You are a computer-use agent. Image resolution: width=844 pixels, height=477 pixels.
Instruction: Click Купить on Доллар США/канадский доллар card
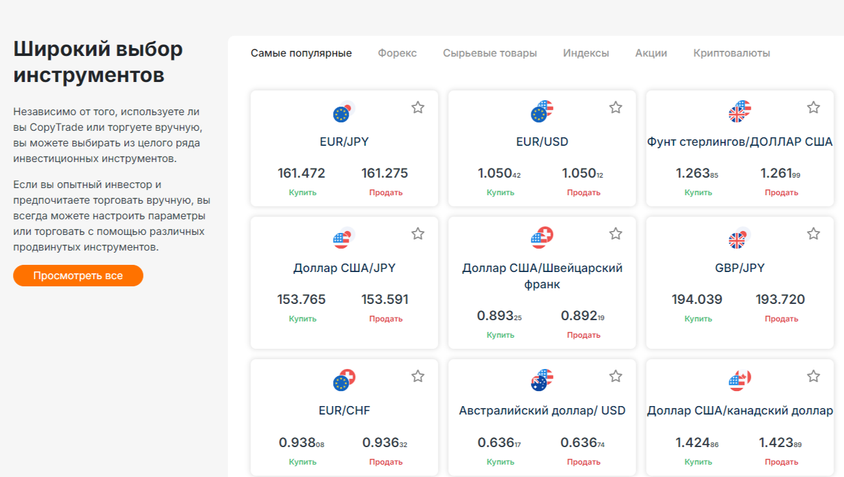[x=698, y=462]
